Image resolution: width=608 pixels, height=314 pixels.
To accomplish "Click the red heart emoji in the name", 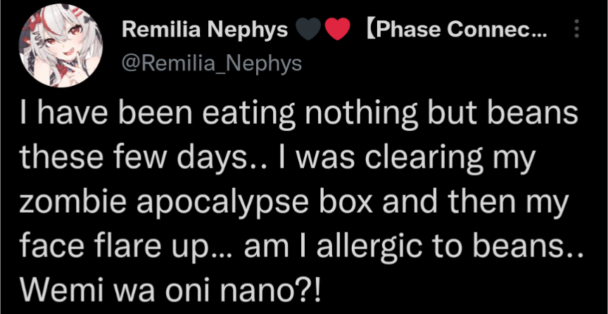I will point(337,30).
